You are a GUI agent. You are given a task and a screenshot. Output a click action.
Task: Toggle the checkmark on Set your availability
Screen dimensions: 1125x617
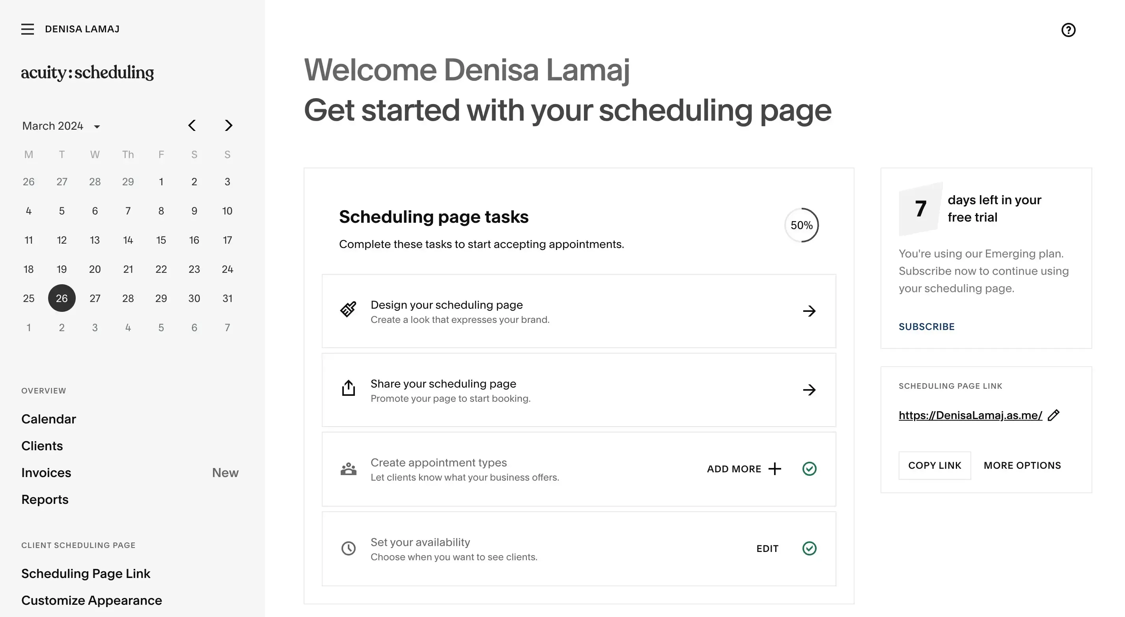coord(810,548)
